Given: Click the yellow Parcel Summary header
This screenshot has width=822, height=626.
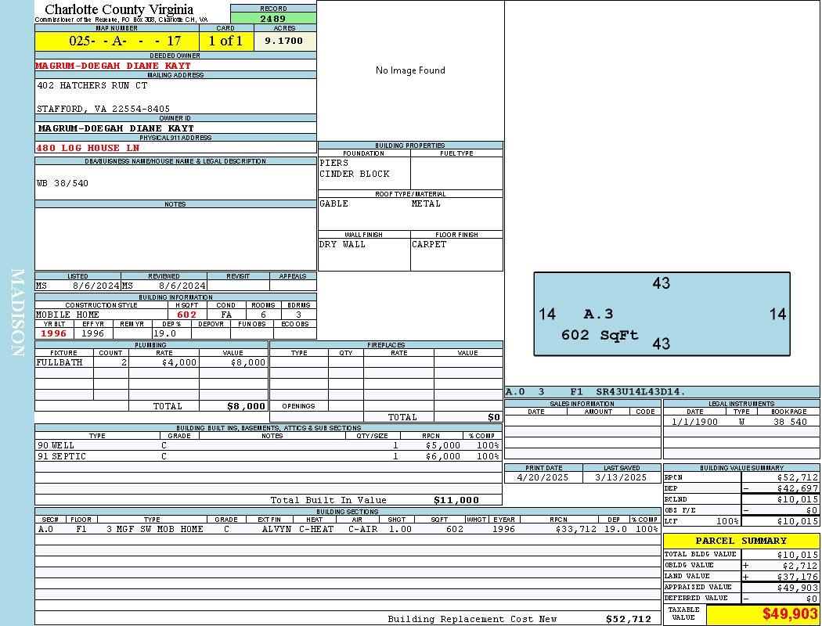Looking at the screenshot, I should 741,541.
